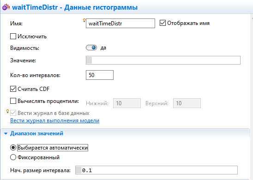Click lightbulb hint beside database log checkbox
The image size is (253, 180).
[x=7, y=111]
